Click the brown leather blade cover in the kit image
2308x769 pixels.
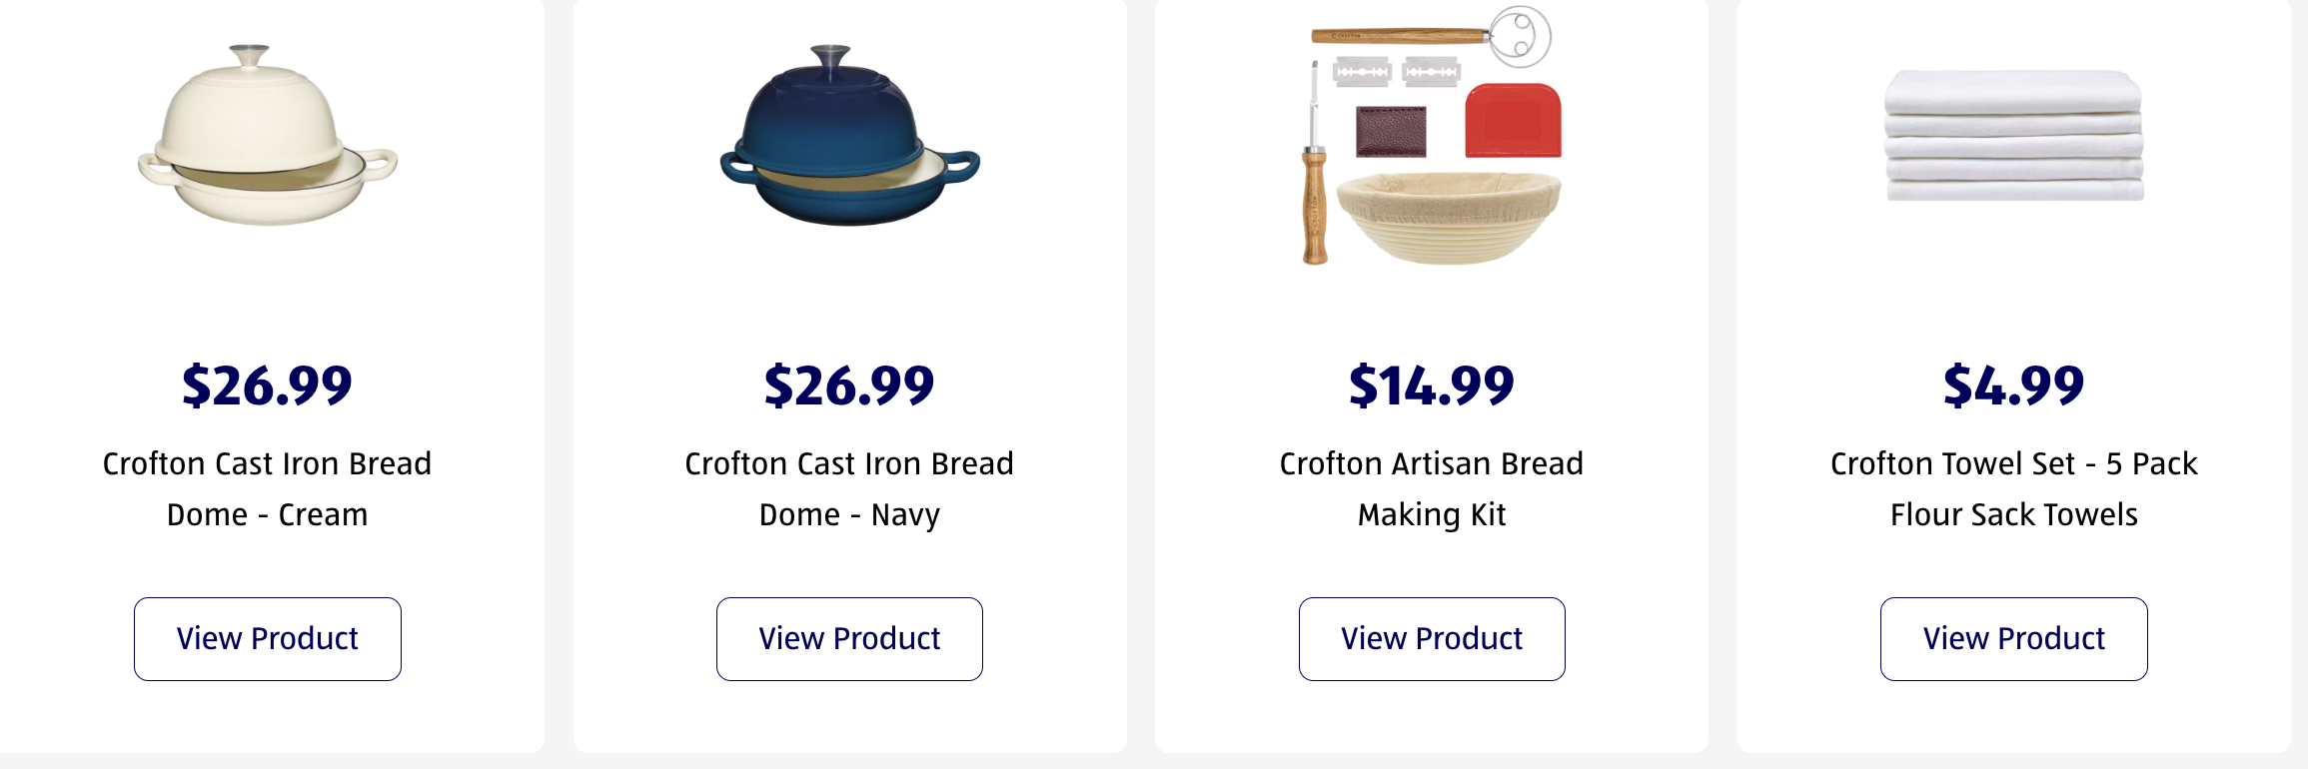[1391, 132]
